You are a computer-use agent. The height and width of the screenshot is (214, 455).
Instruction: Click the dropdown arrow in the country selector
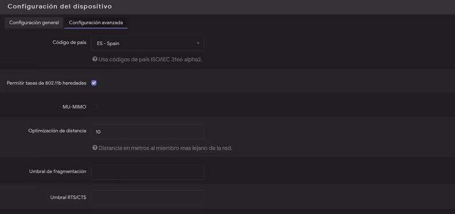198,43
